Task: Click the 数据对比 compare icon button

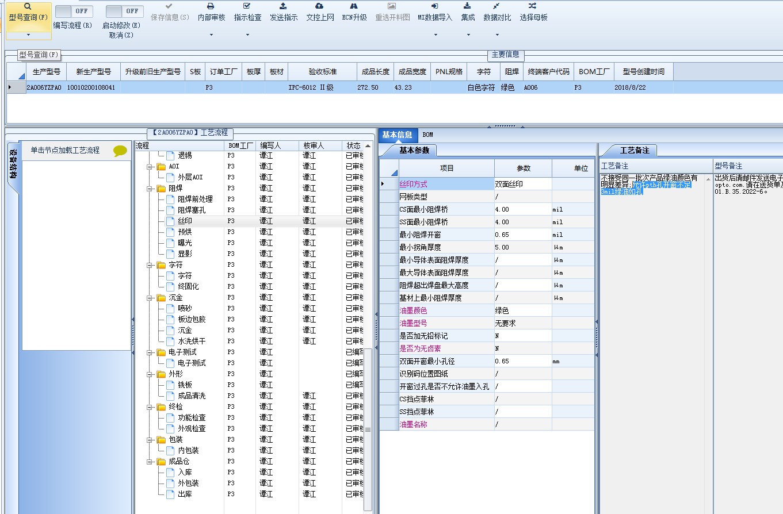Action: pos(497,6)
